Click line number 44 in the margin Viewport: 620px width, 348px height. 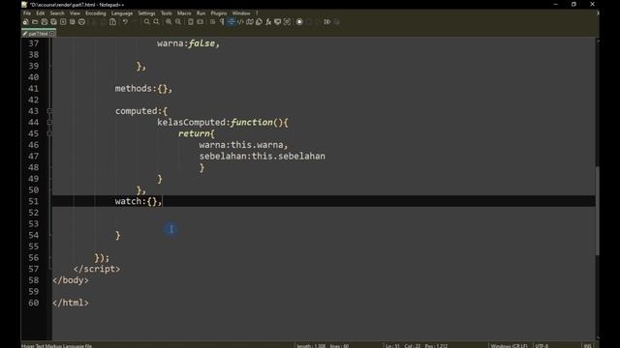[33, 123]
